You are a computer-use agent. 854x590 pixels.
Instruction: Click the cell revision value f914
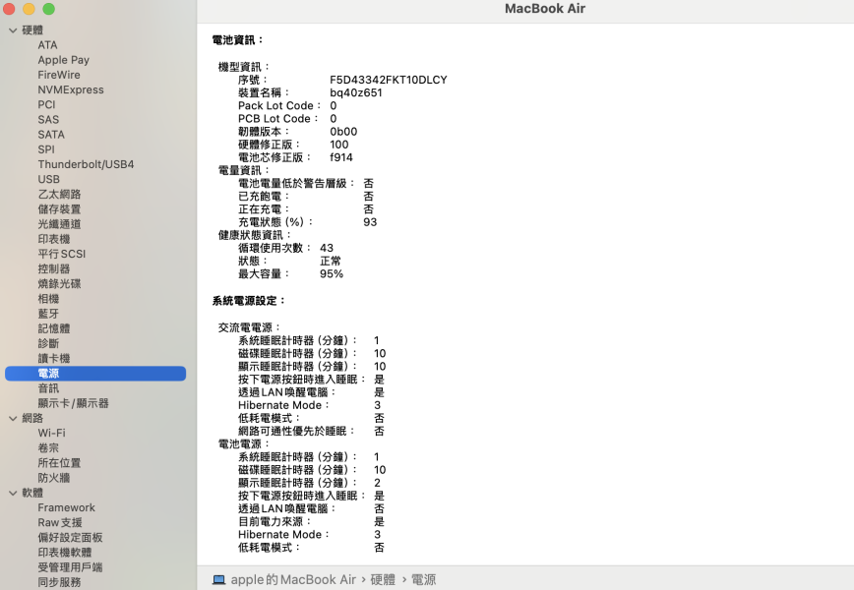(x=341, y=158)
